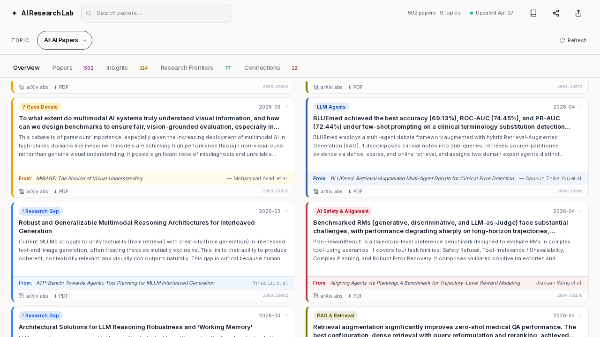Download PDF for paper 2604.14572

(355, 87)
